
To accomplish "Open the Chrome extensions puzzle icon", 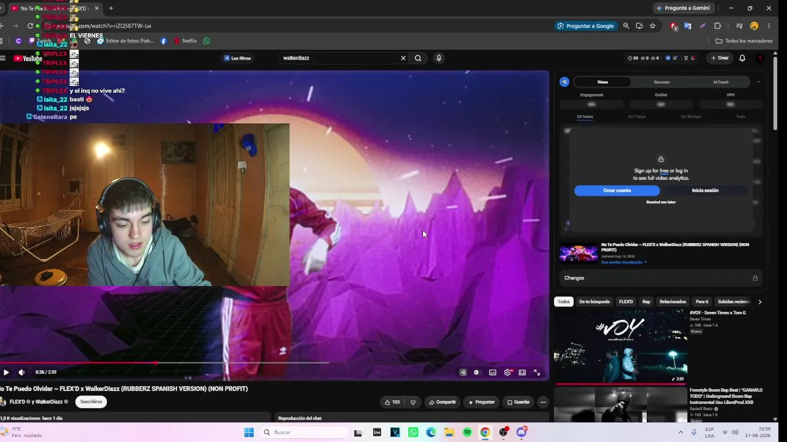I will 718,26.
